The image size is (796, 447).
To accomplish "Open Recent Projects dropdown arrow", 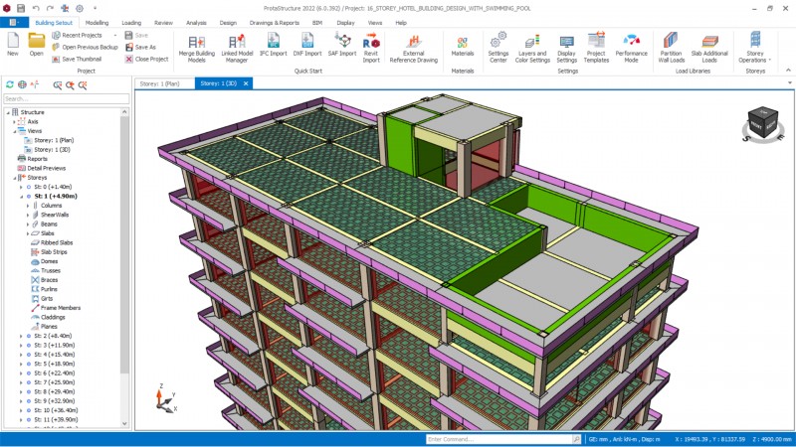I will tap(115, 35).
